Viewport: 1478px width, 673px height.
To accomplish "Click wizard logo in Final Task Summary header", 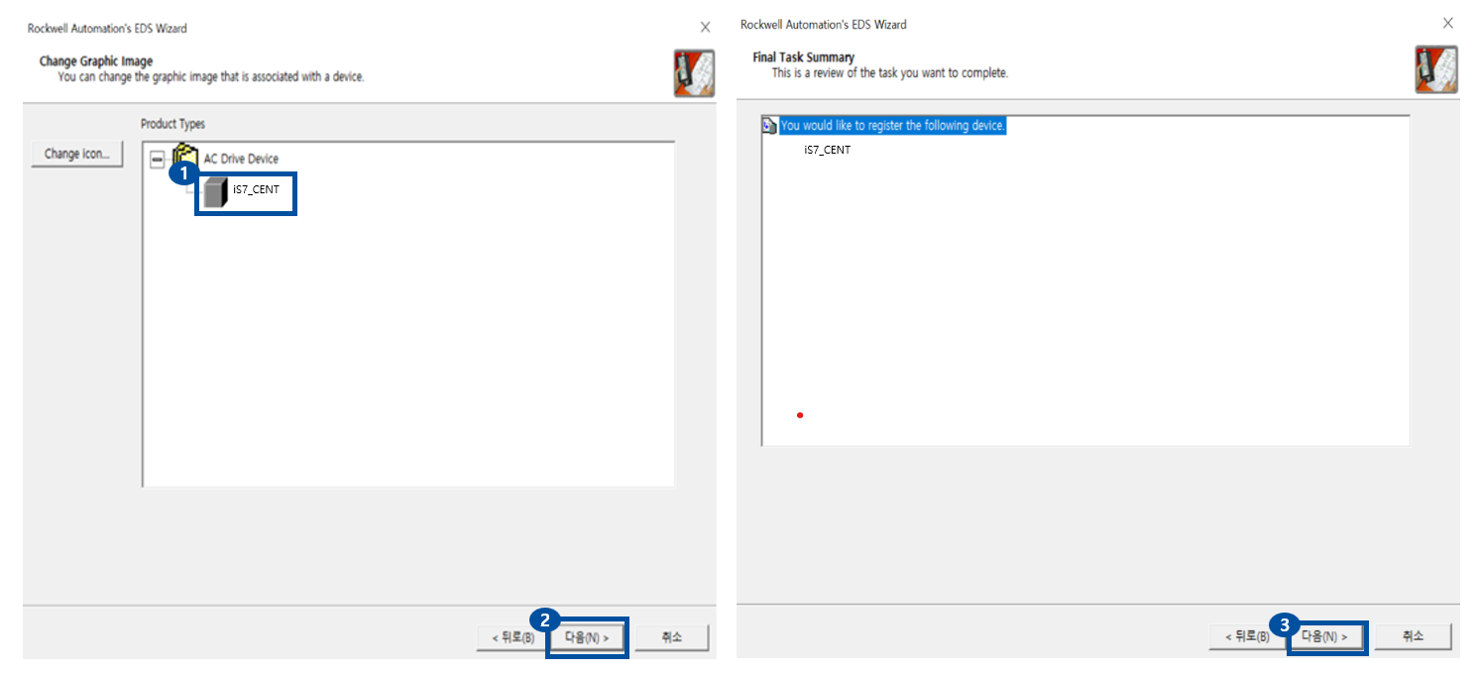I will (x=1435, y=69).
